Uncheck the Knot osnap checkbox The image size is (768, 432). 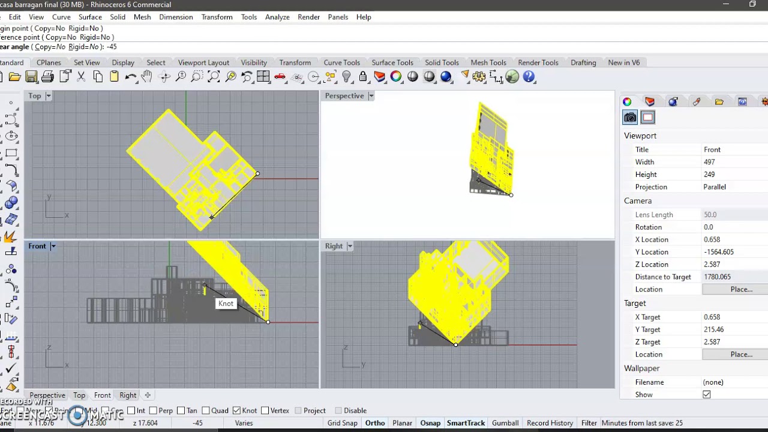click(236, 410)
